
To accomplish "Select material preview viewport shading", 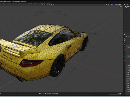I will [119, 5].
